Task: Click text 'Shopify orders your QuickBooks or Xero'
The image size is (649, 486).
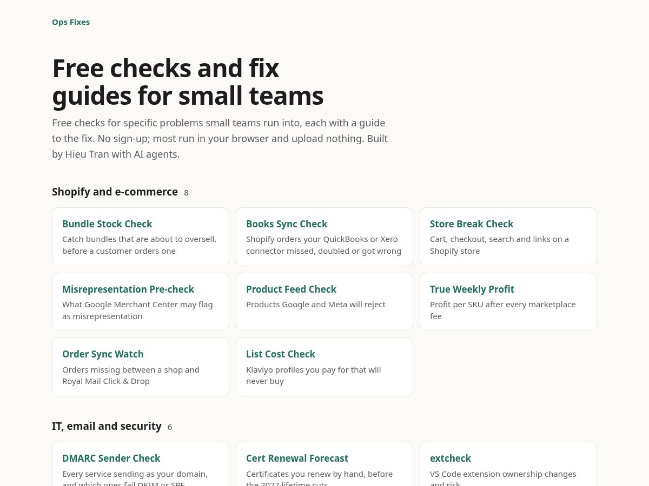Action: (x=322, y=239)
